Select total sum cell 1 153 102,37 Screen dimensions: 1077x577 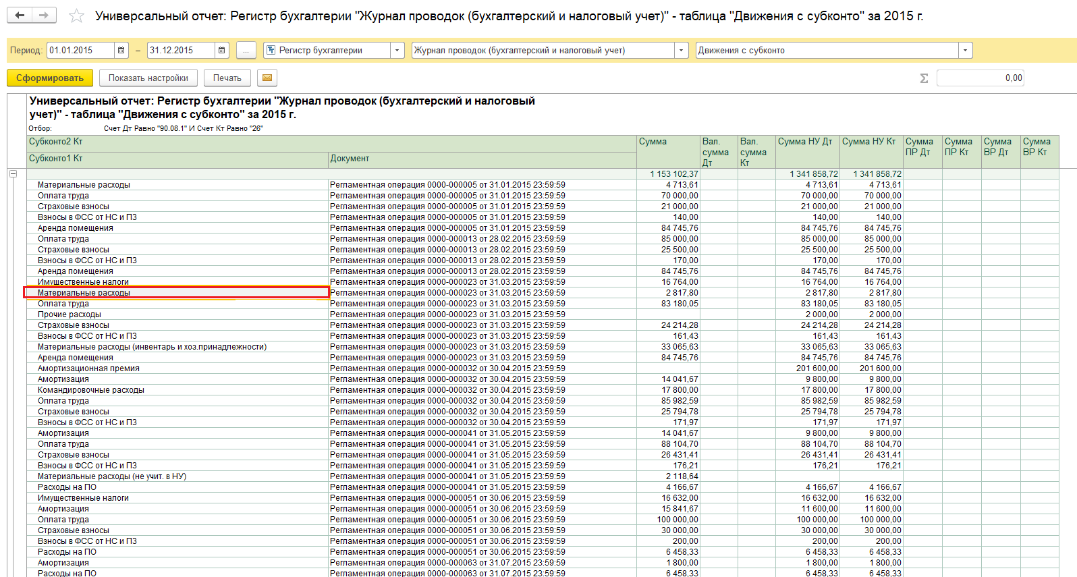[668, 174]
